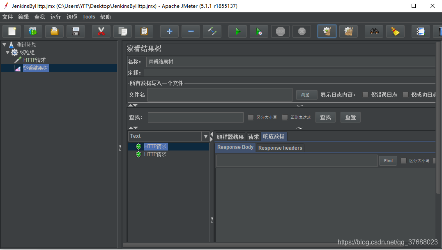Collapse the 线程组 tree node
Screen dimensions: 442x250
pyautogui.click(x=8, y=52)
